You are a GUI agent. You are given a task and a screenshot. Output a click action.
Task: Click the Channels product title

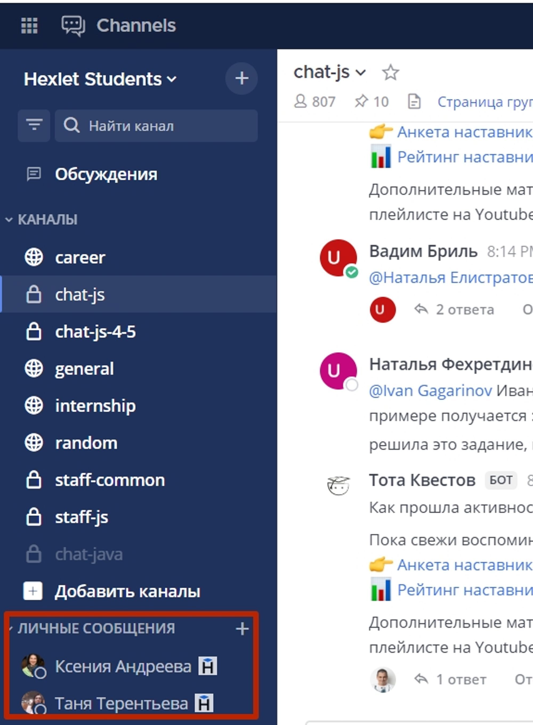coord(136,26)
